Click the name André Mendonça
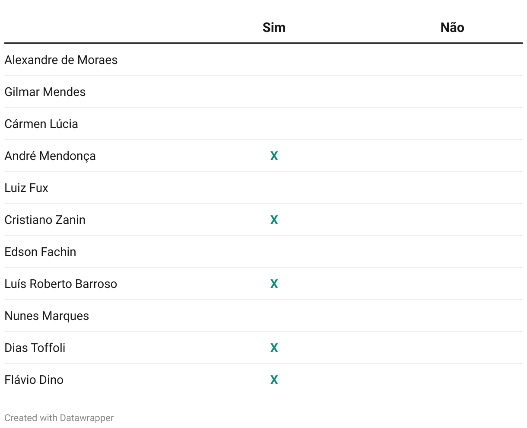This screenshot has height=428, width=527. [50, 156]
